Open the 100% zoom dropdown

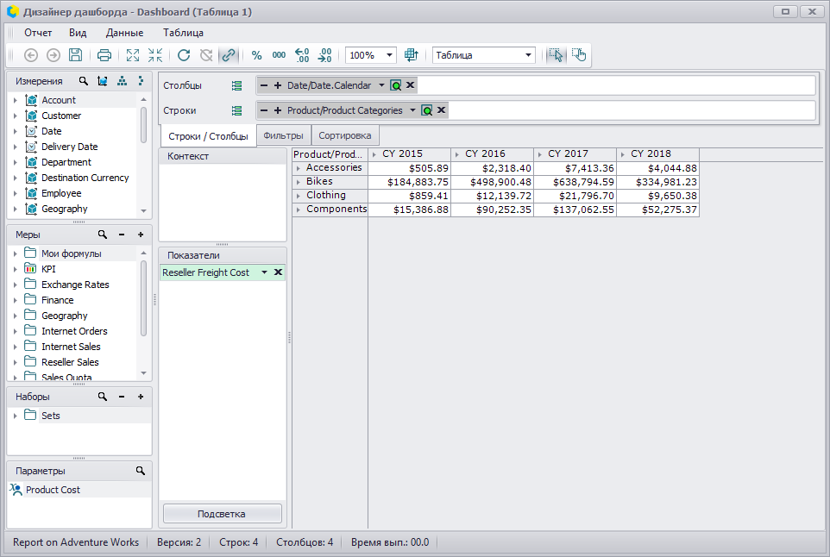(x=389, y=55)
